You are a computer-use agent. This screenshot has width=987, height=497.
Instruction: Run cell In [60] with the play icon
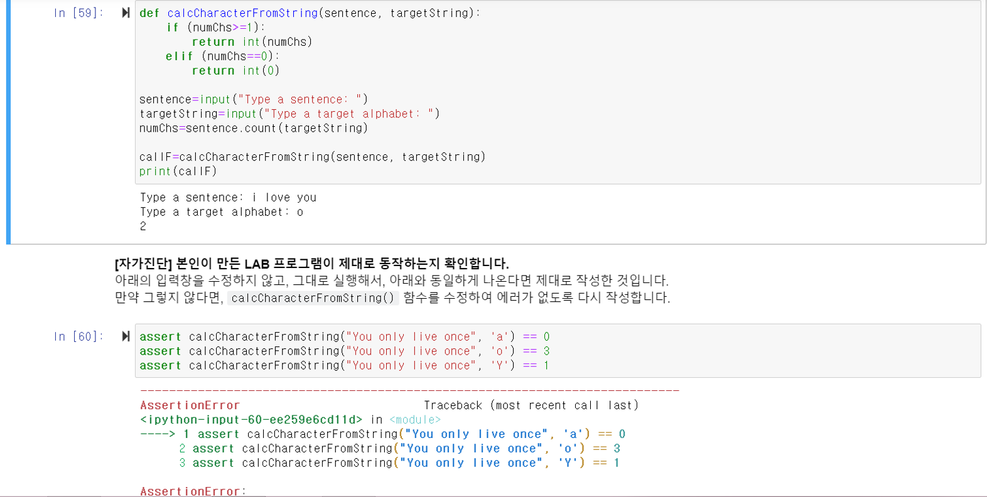click(126, 336)
